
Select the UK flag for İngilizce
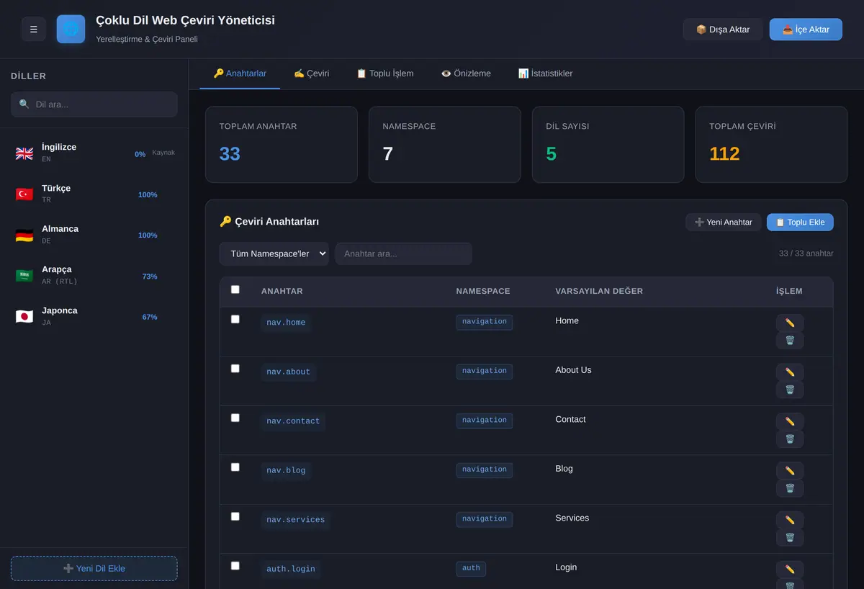[x=24, y=153]
